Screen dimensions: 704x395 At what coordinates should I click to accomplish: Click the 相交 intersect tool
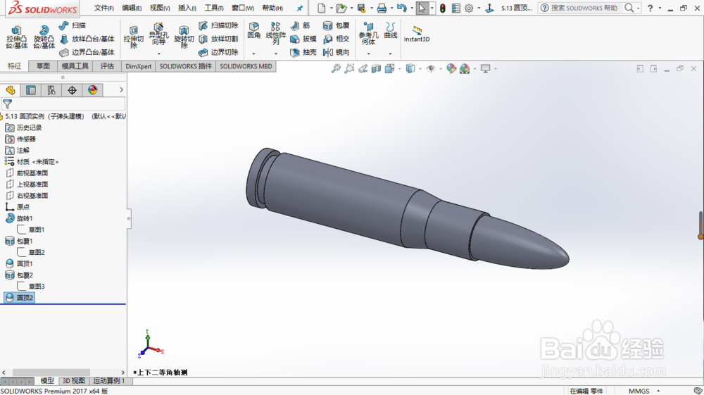tap(337, 39)
